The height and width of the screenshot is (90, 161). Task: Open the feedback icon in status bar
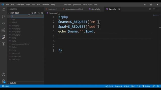(x=154, y=86)
